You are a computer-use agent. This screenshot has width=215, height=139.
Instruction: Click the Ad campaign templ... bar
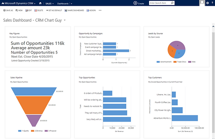110,54
